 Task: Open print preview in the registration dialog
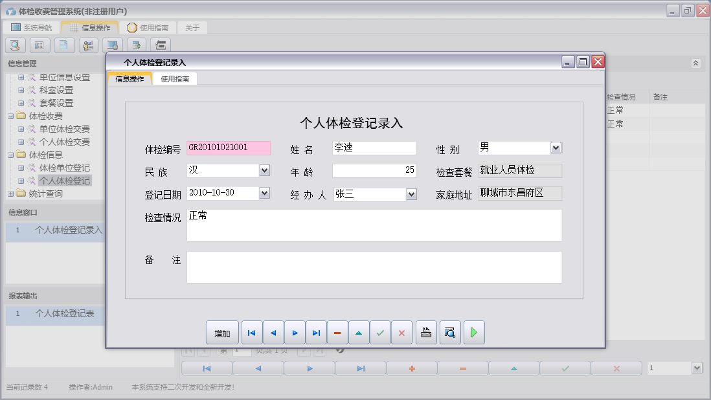point(449,332)
